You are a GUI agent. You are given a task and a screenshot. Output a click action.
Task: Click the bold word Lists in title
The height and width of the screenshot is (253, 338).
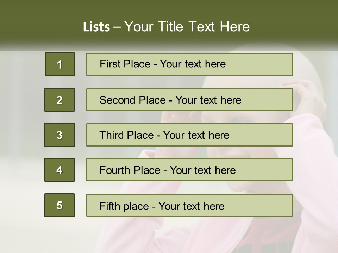pyautogui.click(x=96, y=27)
